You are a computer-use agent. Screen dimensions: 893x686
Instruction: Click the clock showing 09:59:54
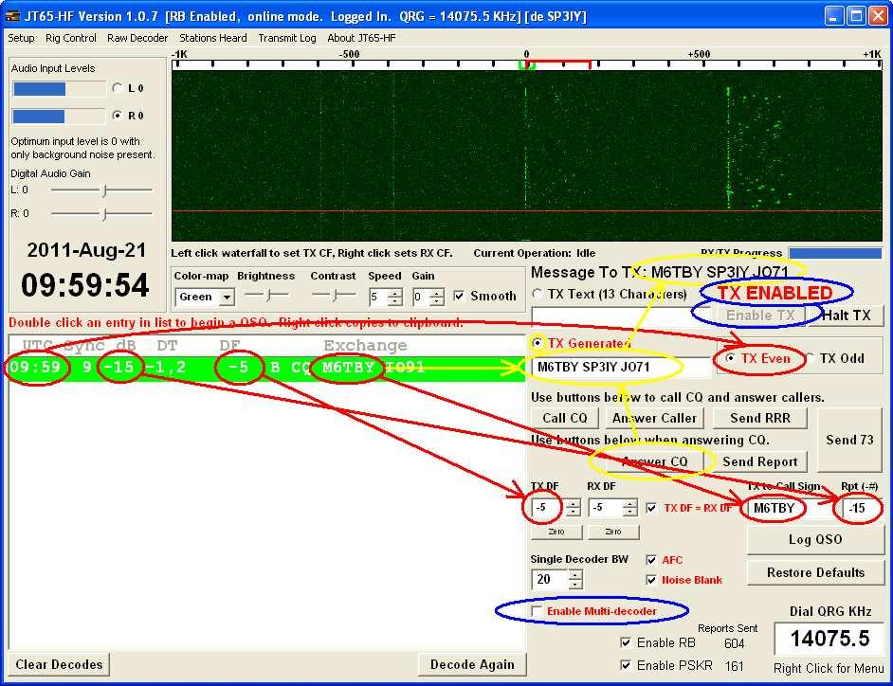point(85,284)
